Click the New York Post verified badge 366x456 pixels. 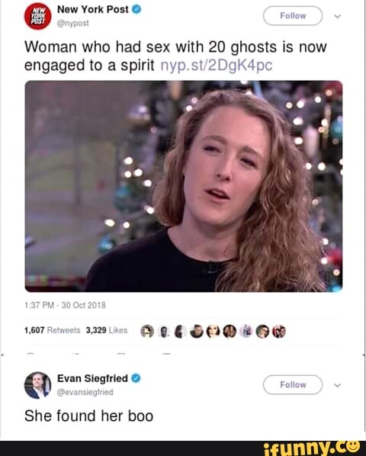click(136, 9)
